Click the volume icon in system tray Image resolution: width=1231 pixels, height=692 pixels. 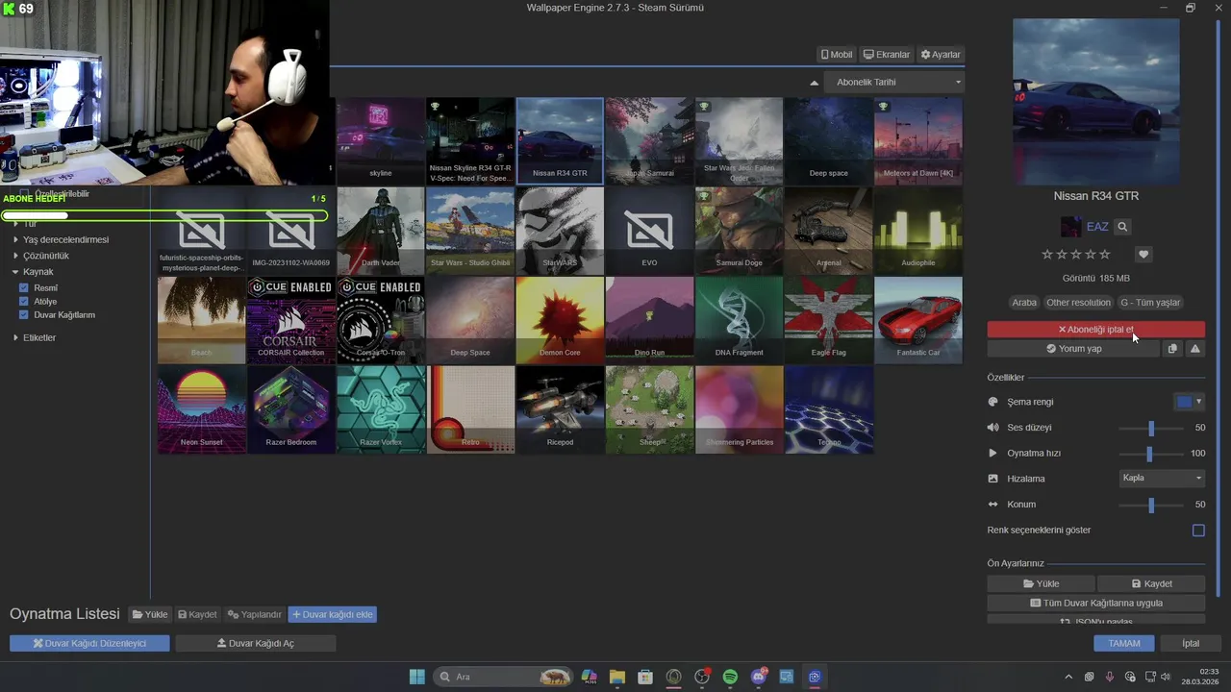pyautogui.click(x=1167, y=677)
